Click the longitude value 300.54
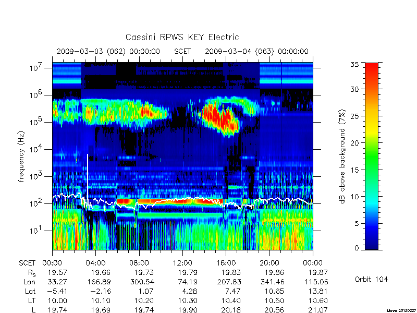 [142, 282]
